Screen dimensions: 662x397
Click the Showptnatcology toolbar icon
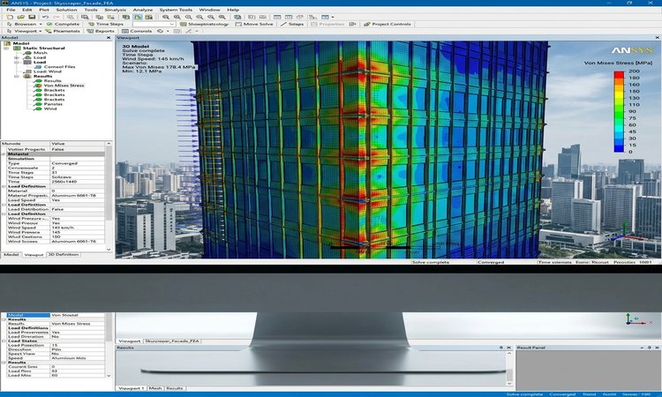[x=184, y=24]
